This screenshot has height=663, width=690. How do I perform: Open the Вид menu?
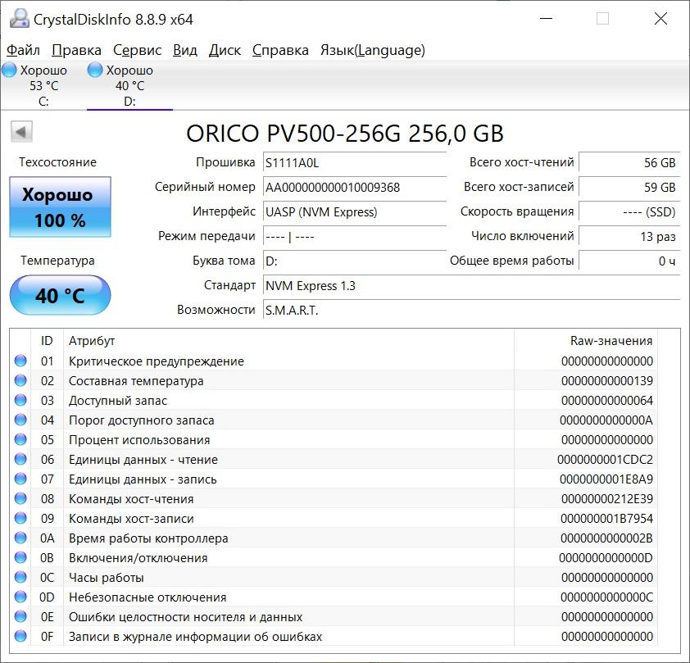point(185,50)
